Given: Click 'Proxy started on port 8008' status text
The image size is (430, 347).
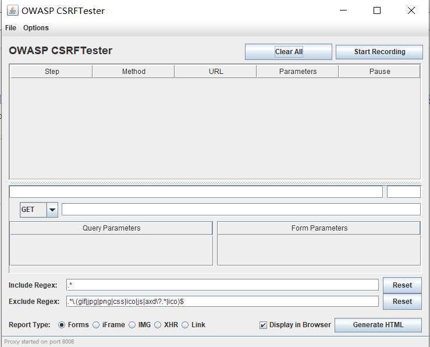Looking at the screenshot, I should coord(39,342).
